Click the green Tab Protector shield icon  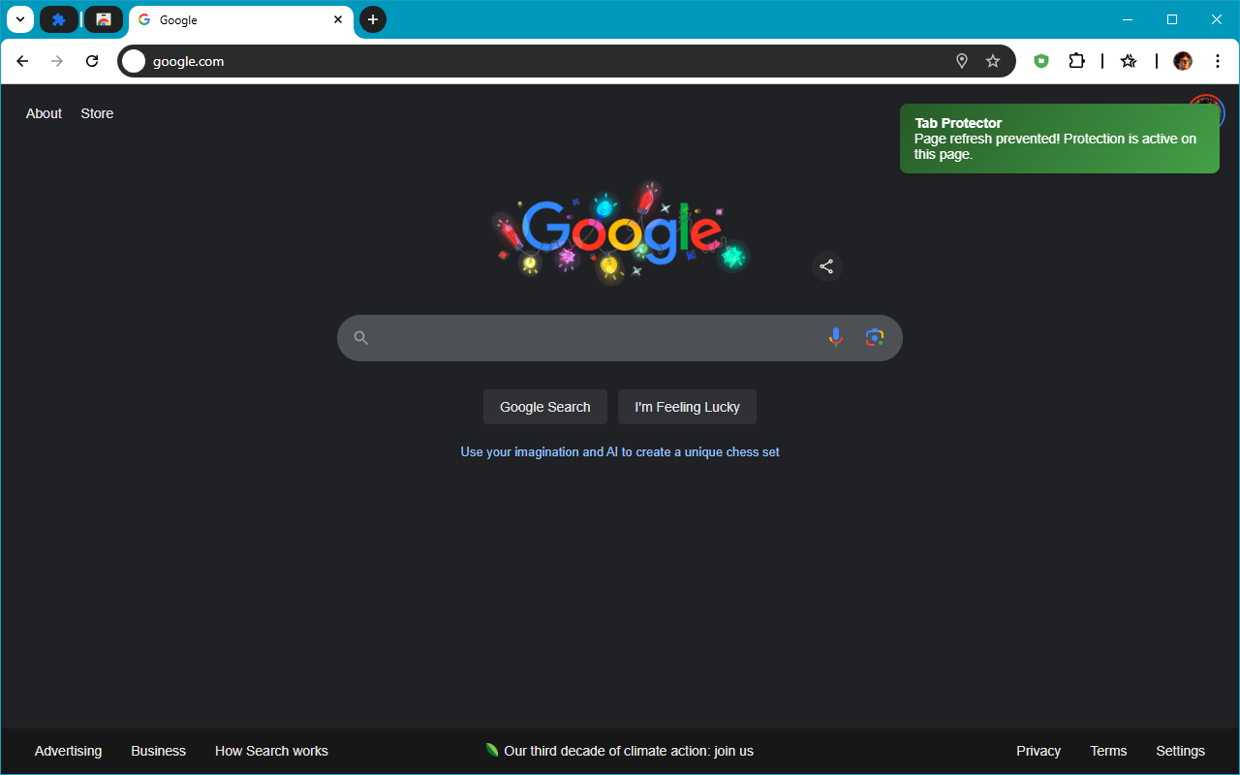tap(1040, 60)
